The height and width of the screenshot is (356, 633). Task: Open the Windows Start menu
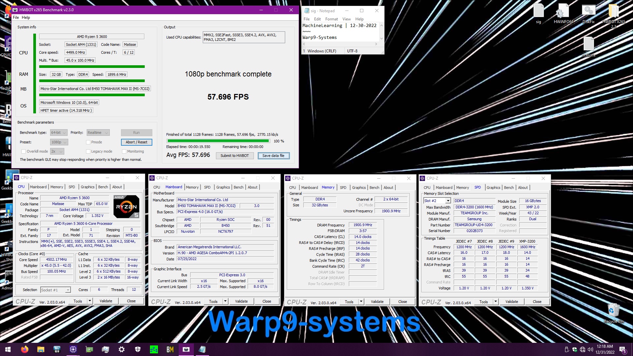(x=8, y=349)
